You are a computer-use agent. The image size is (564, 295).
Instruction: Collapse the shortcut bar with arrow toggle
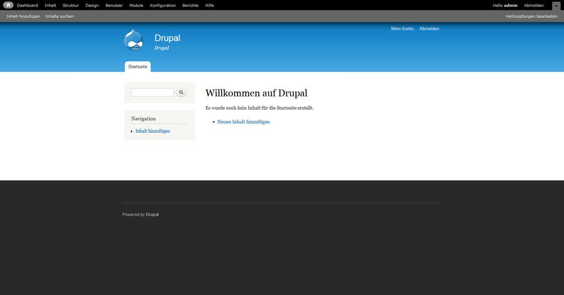[556, 6]
